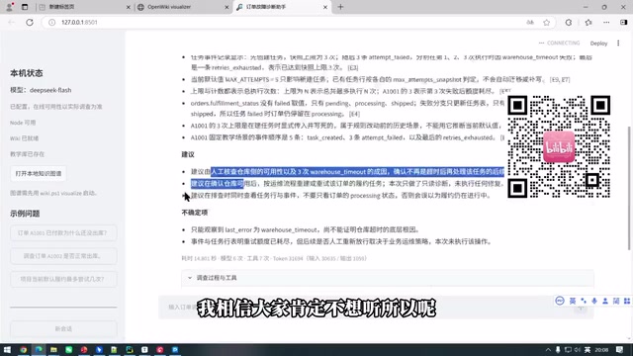
Task: Click the stats line starting with 耗时 14.801 秒
Action: [x=274, y=258]
